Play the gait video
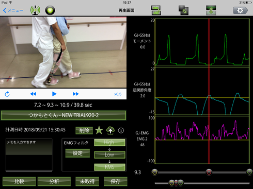 click(54, 94)
